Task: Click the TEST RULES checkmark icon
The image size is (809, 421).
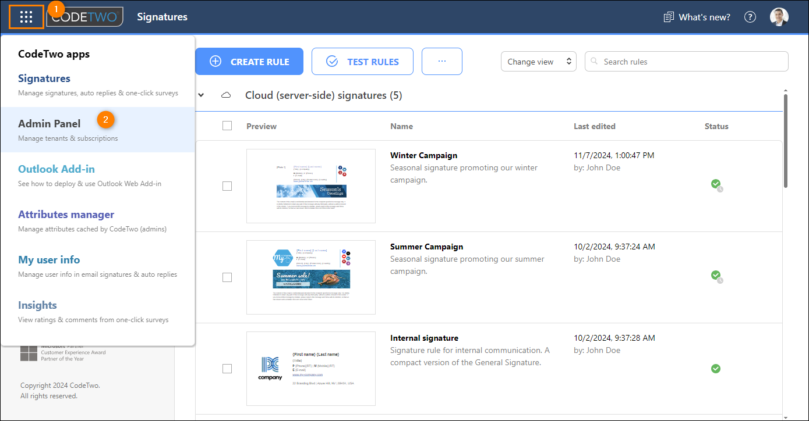Action: [x=332, y=62]
